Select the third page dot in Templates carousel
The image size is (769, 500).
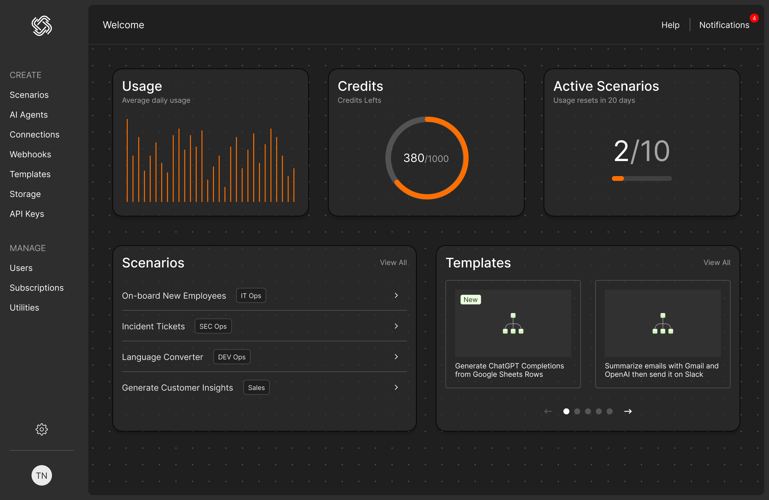pyautogui.click(x=588, y=411)
